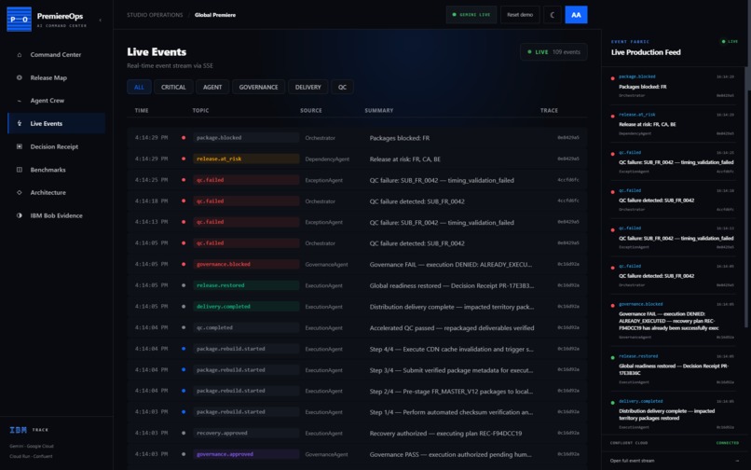Click the SOURCE column header
Viewport: 751px width, 470px height.
(311, 110)
